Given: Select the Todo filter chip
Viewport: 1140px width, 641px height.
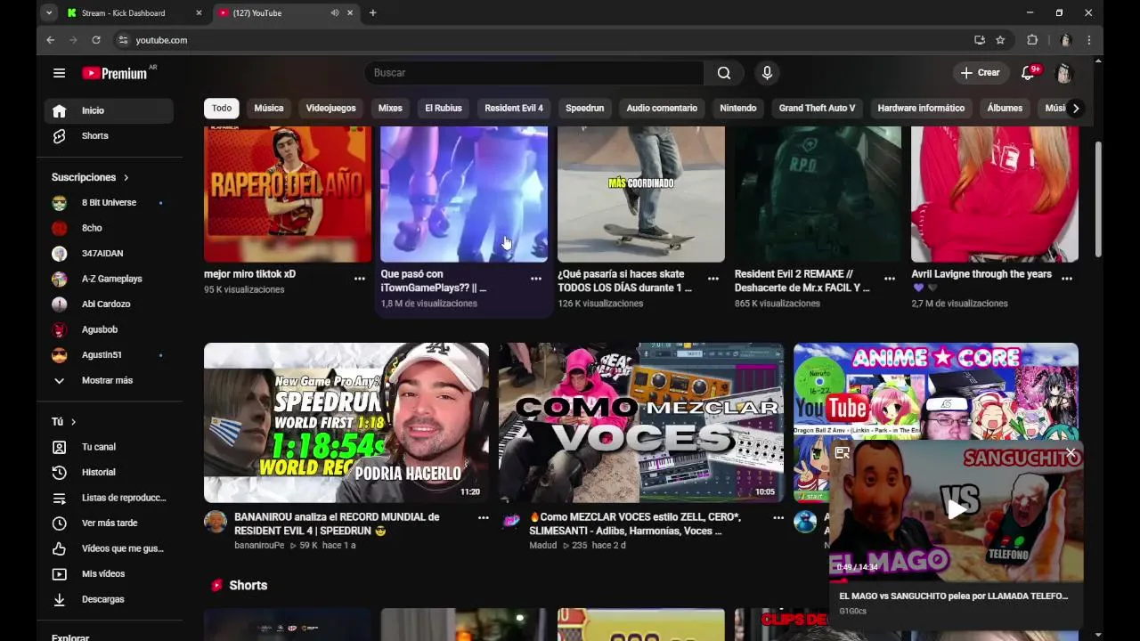Looking at the screenshot, I should [222, 109].
